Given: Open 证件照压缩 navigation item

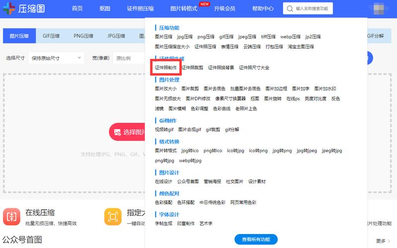Looking at the screenshot, I should 140,8.
